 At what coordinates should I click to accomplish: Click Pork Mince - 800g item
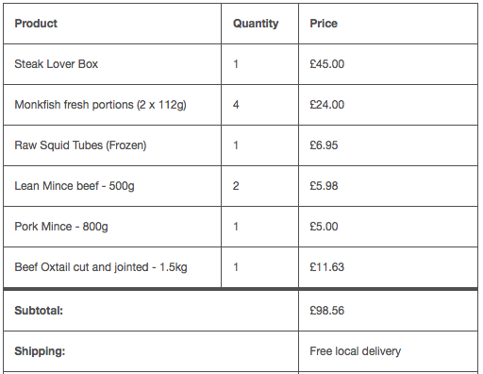(x=61, y=227)
